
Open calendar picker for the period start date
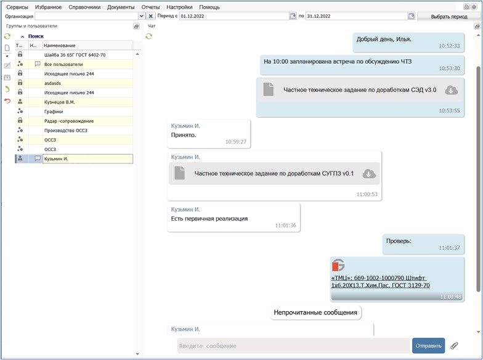(x=293, y=16)
